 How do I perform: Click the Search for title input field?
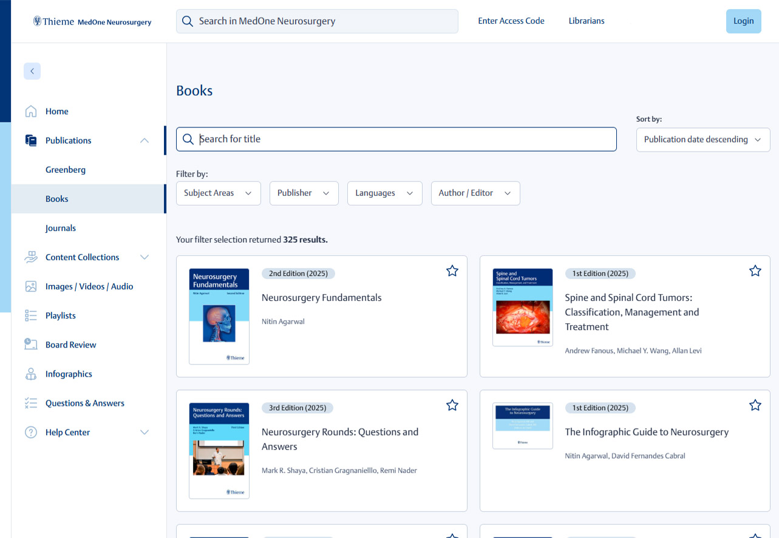pyautogui.click(x=396, y=139)
